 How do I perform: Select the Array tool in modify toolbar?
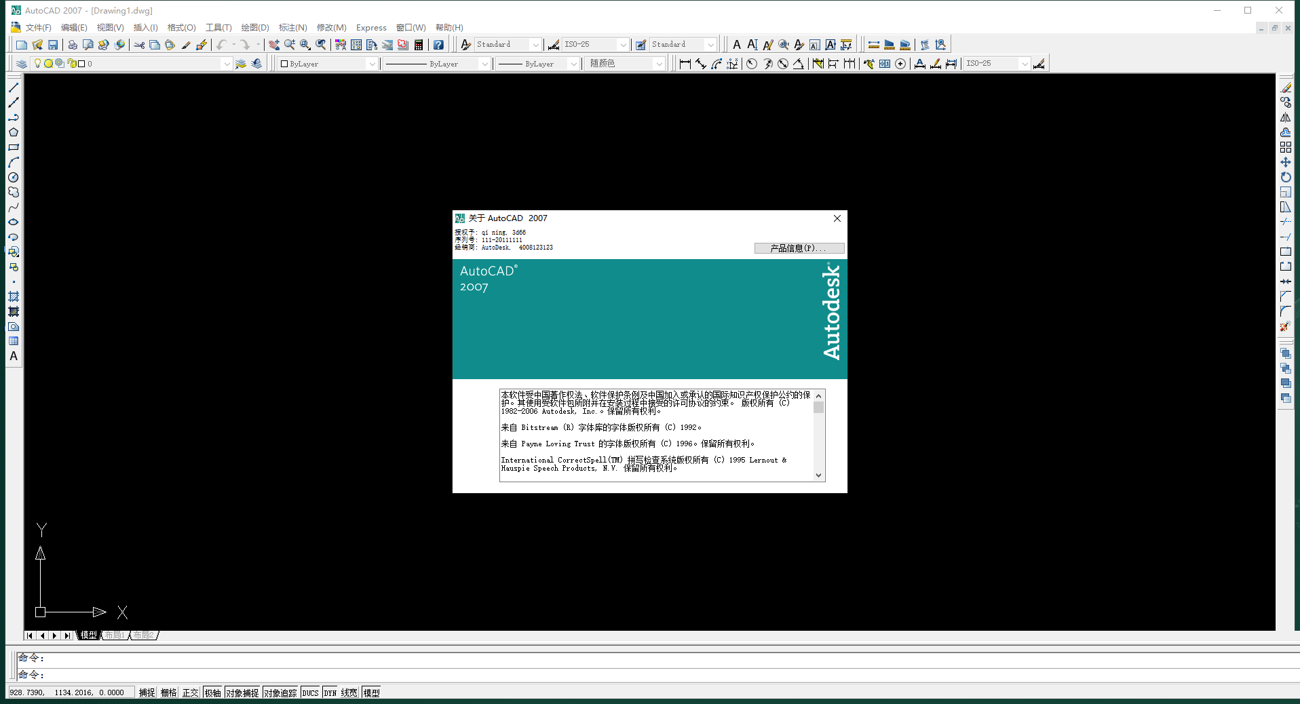click(1286, 147)
